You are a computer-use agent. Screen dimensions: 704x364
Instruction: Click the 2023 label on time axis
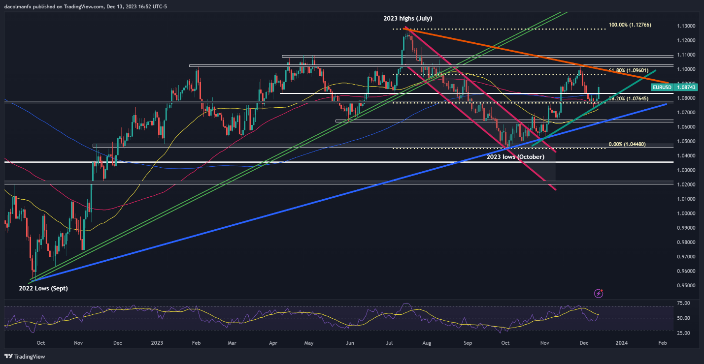[157, 343]
